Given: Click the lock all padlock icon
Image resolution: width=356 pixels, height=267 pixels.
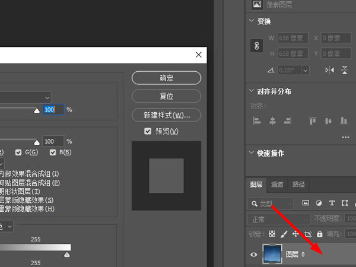Looking at the screenshot, I should tap(319, 234).
